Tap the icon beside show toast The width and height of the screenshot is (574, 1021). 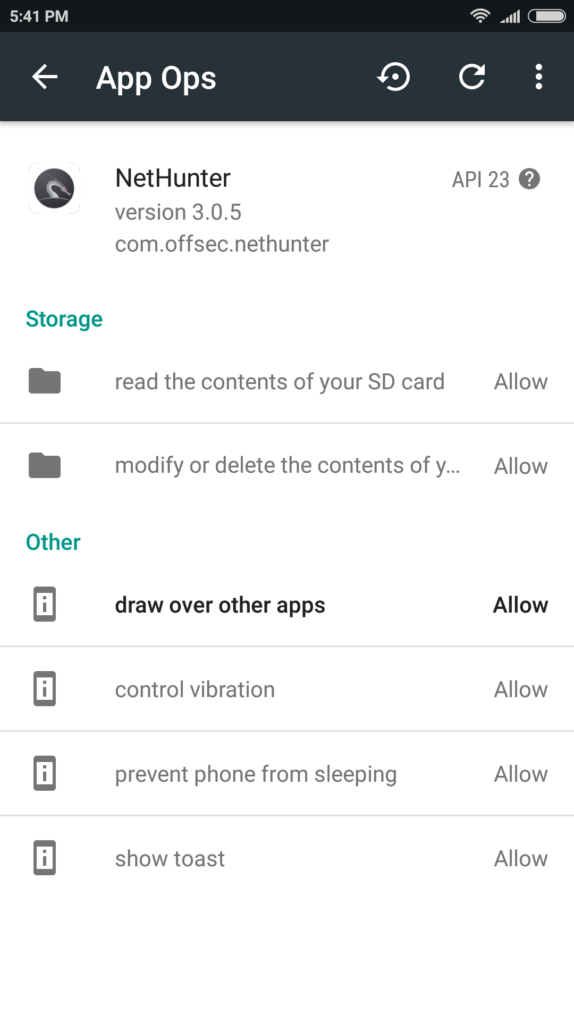click(45, 858)
